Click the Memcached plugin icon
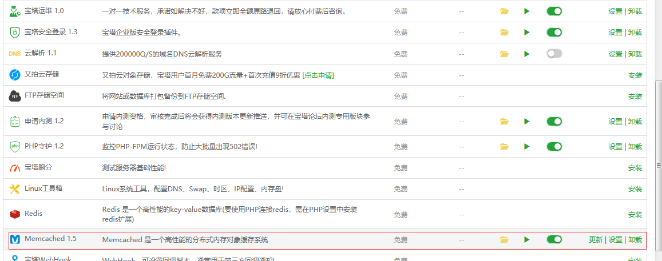 click(x=15, y=239)
